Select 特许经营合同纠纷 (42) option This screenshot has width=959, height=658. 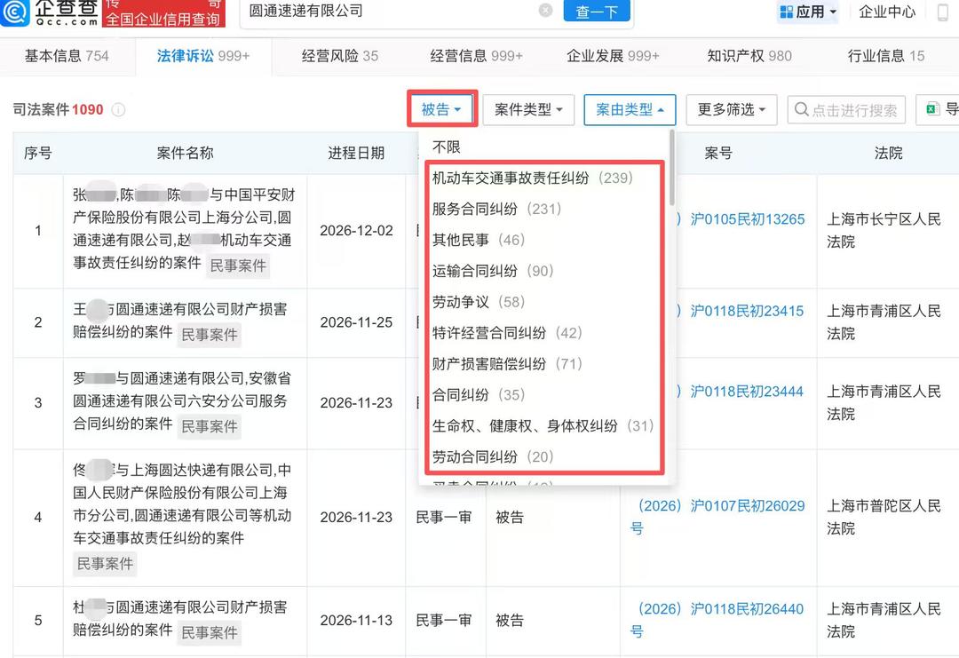[507, 333]
